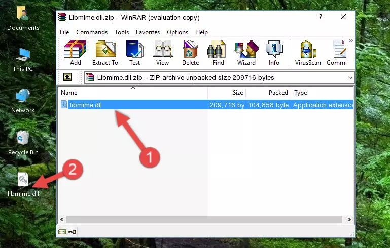Sort by Packed column header

(x=268, y=92)
